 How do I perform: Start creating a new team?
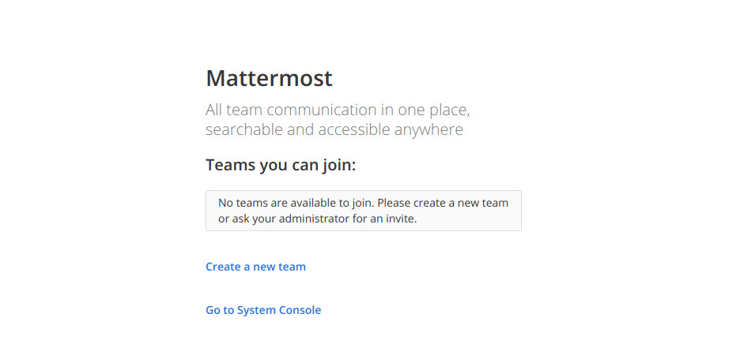[x=256, y=267]
